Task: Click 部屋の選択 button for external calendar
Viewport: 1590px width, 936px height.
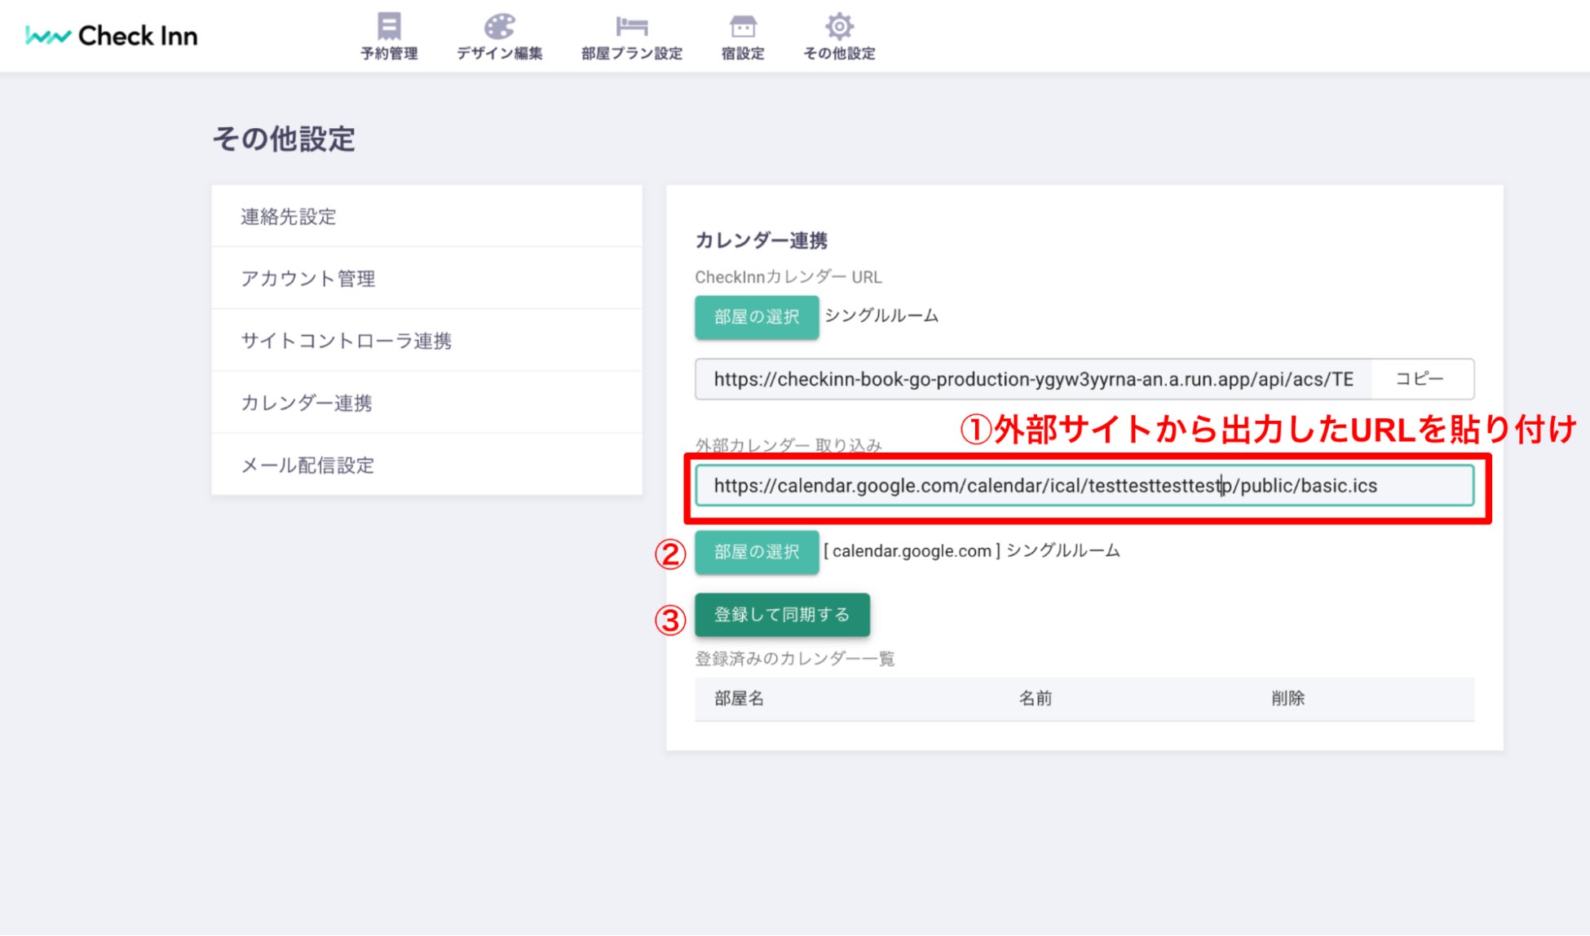Action: [x=757, y=552]
